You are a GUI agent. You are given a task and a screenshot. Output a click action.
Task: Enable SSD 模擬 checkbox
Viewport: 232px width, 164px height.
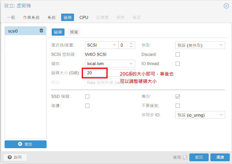[x=87, y=96]
